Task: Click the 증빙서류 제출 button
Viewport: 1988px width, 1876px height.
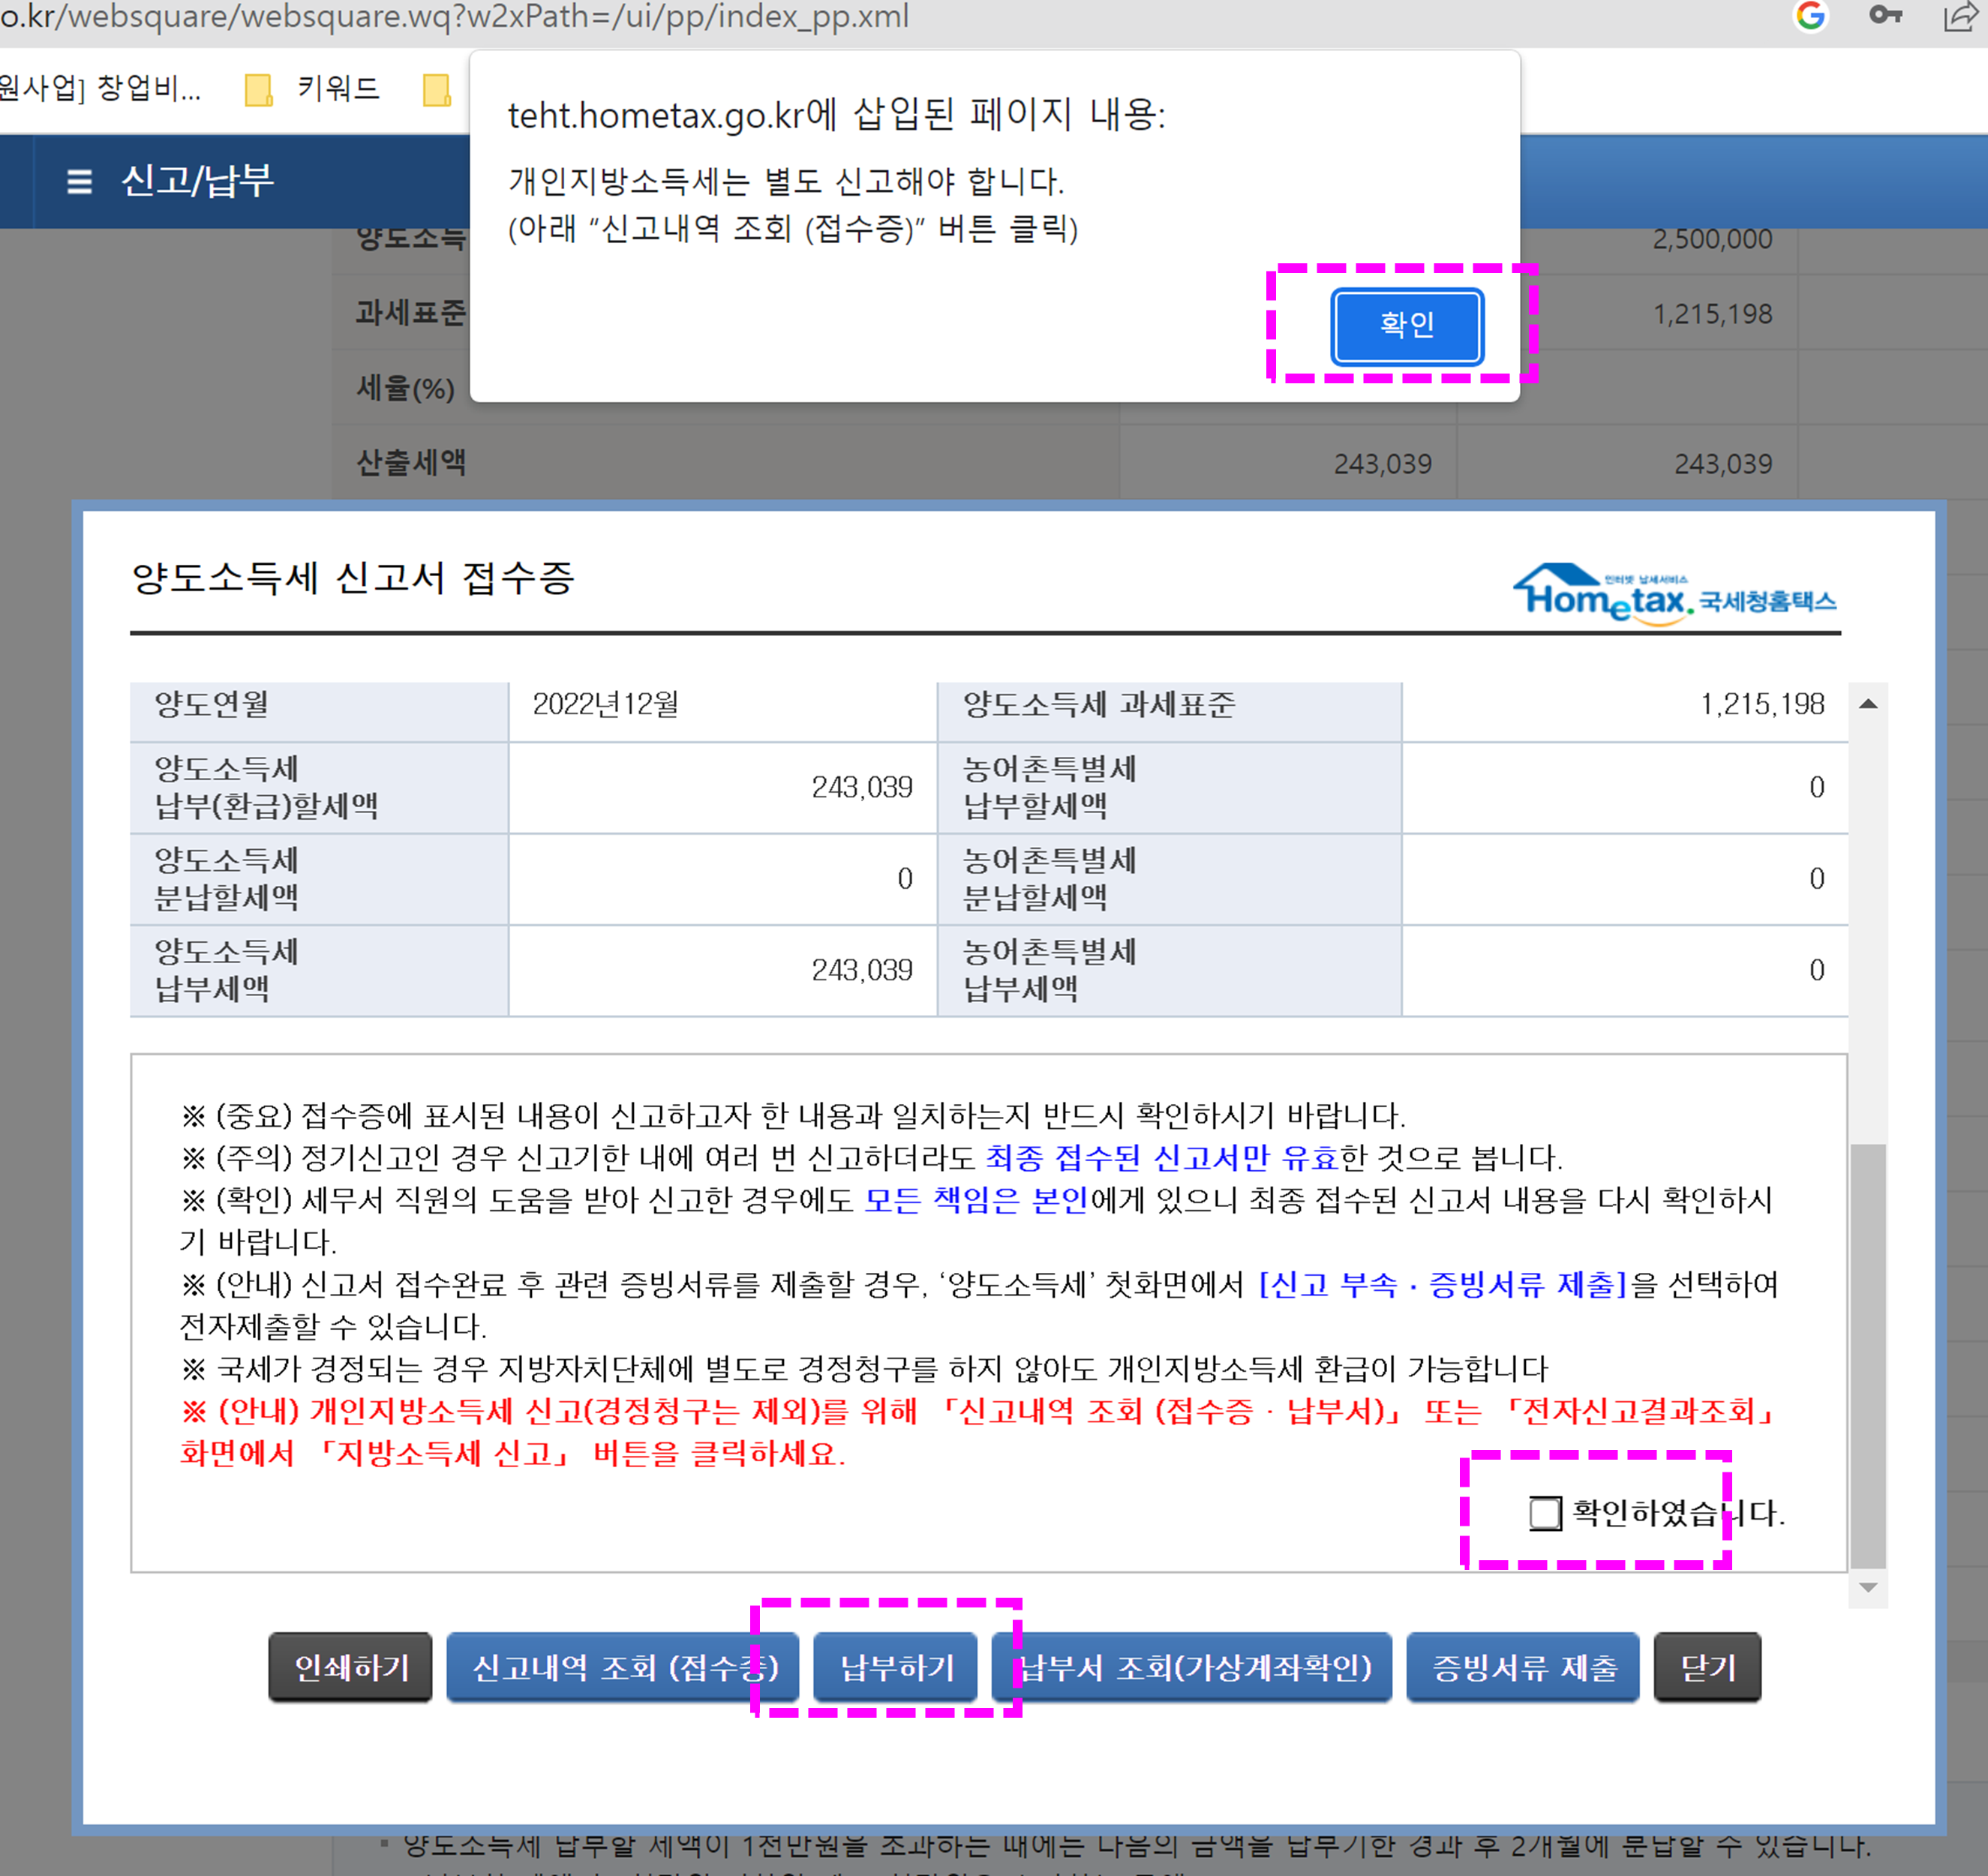Action: click(1523, 1667)
